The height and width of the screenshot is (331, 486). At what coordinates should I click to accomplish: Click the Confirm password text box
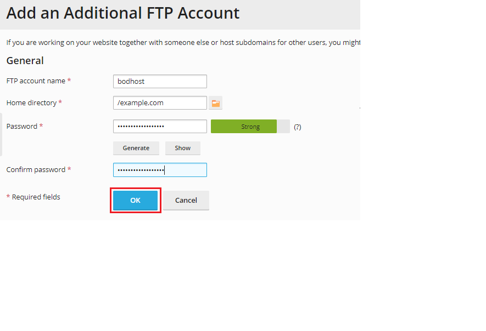pyautogui.click(x=160, y=170)
